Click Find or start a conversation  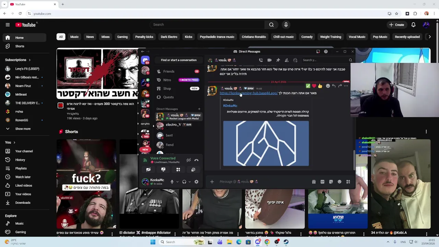pyautogui.click(x=179, y=60)
